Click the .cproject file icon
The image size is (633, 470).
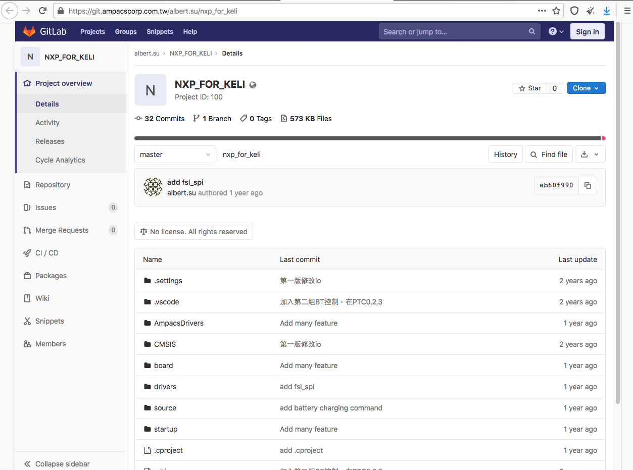click(x=148, y=450)
